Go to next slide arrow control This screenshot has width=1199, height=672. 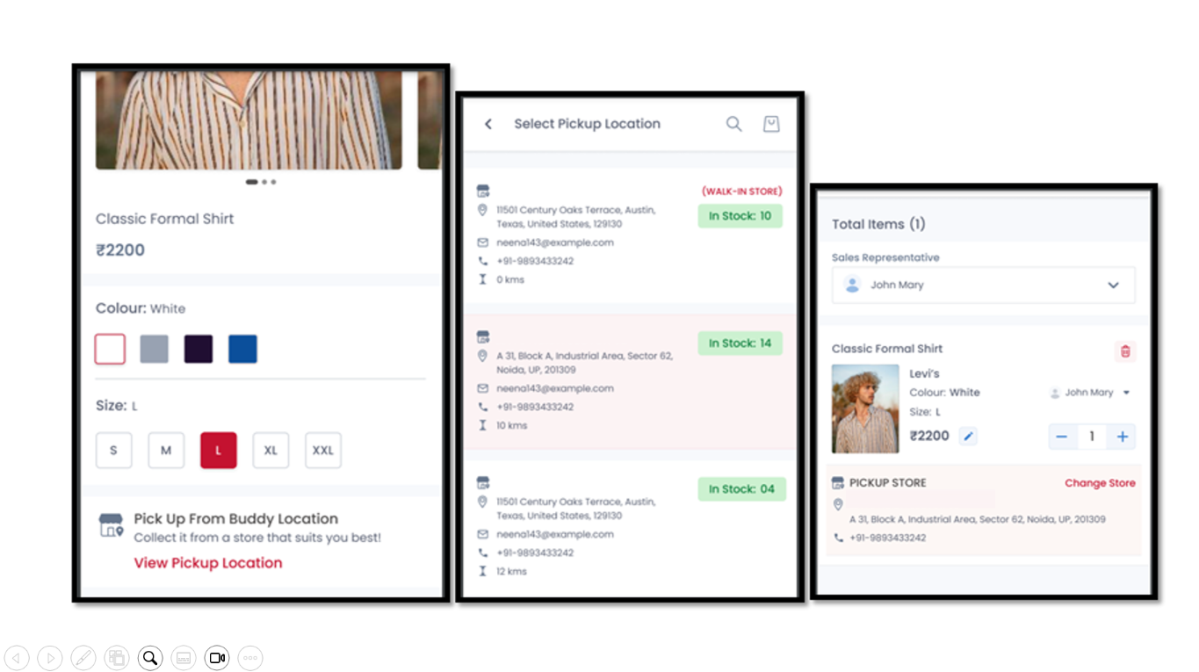pos(50,657)
